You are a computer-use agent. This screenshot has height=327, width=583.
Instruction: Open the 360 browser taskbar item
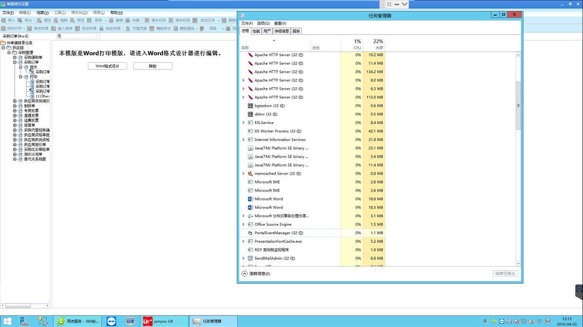(78, 321)
